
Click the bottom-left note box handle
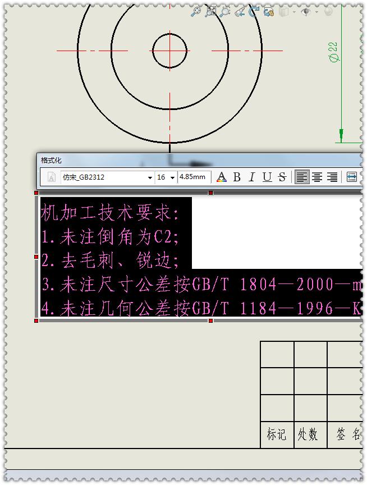(x=36, y=321)
